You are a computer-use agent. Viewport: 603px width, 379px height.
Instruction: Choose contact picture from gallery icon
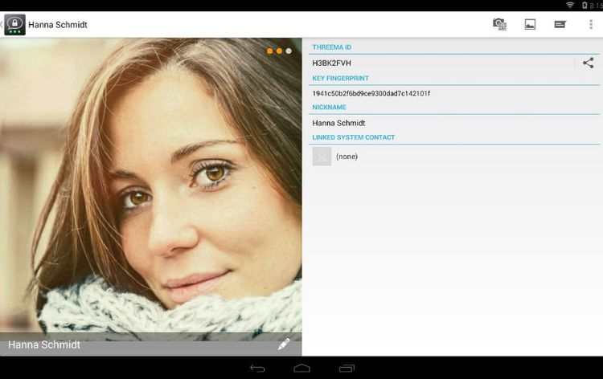click(x=530, y=25)
